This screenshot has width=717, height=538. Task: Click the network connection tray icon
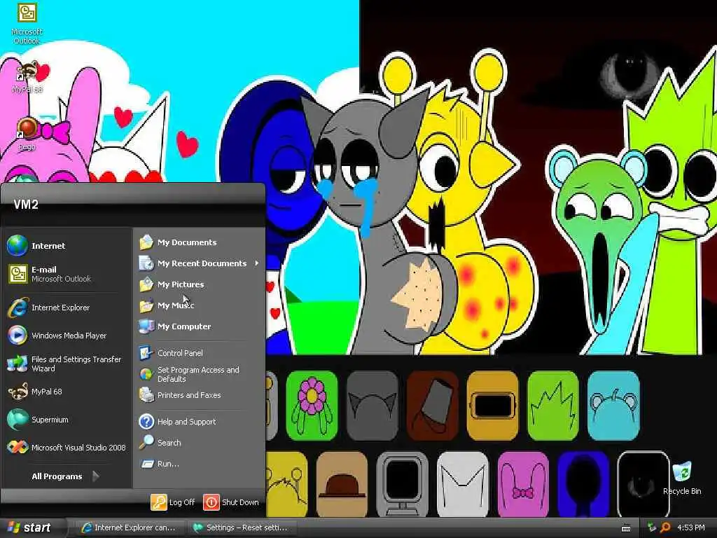coord(652,527)
